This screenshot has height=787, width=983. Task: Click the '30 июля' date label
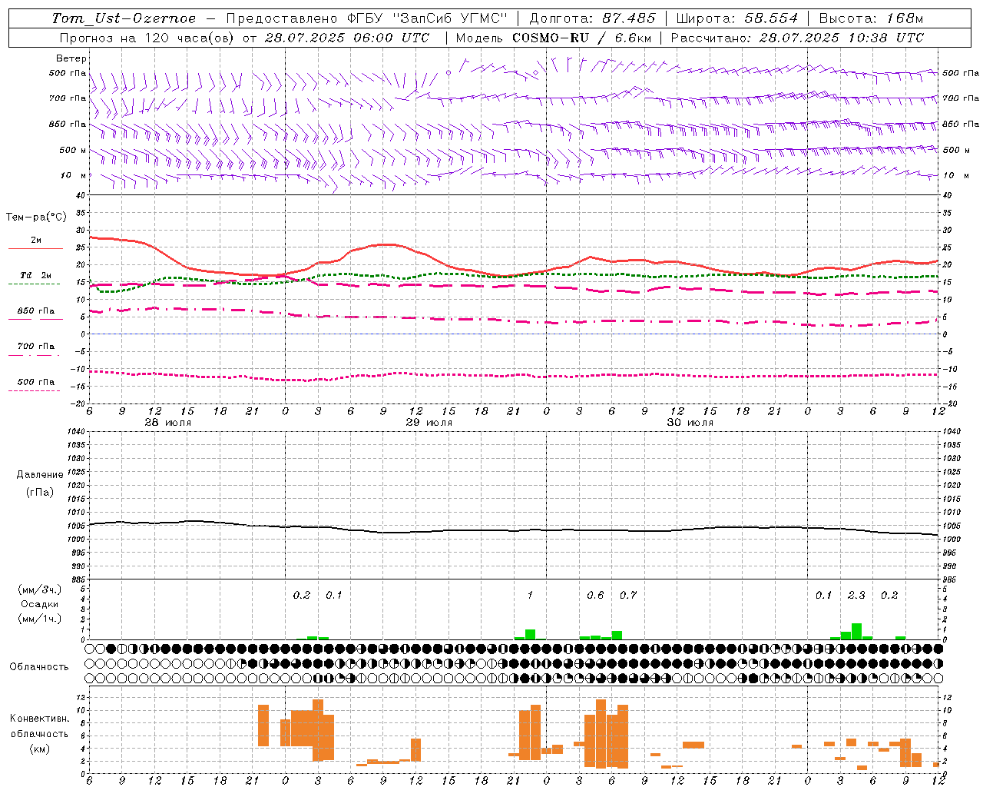pos(690,423)
